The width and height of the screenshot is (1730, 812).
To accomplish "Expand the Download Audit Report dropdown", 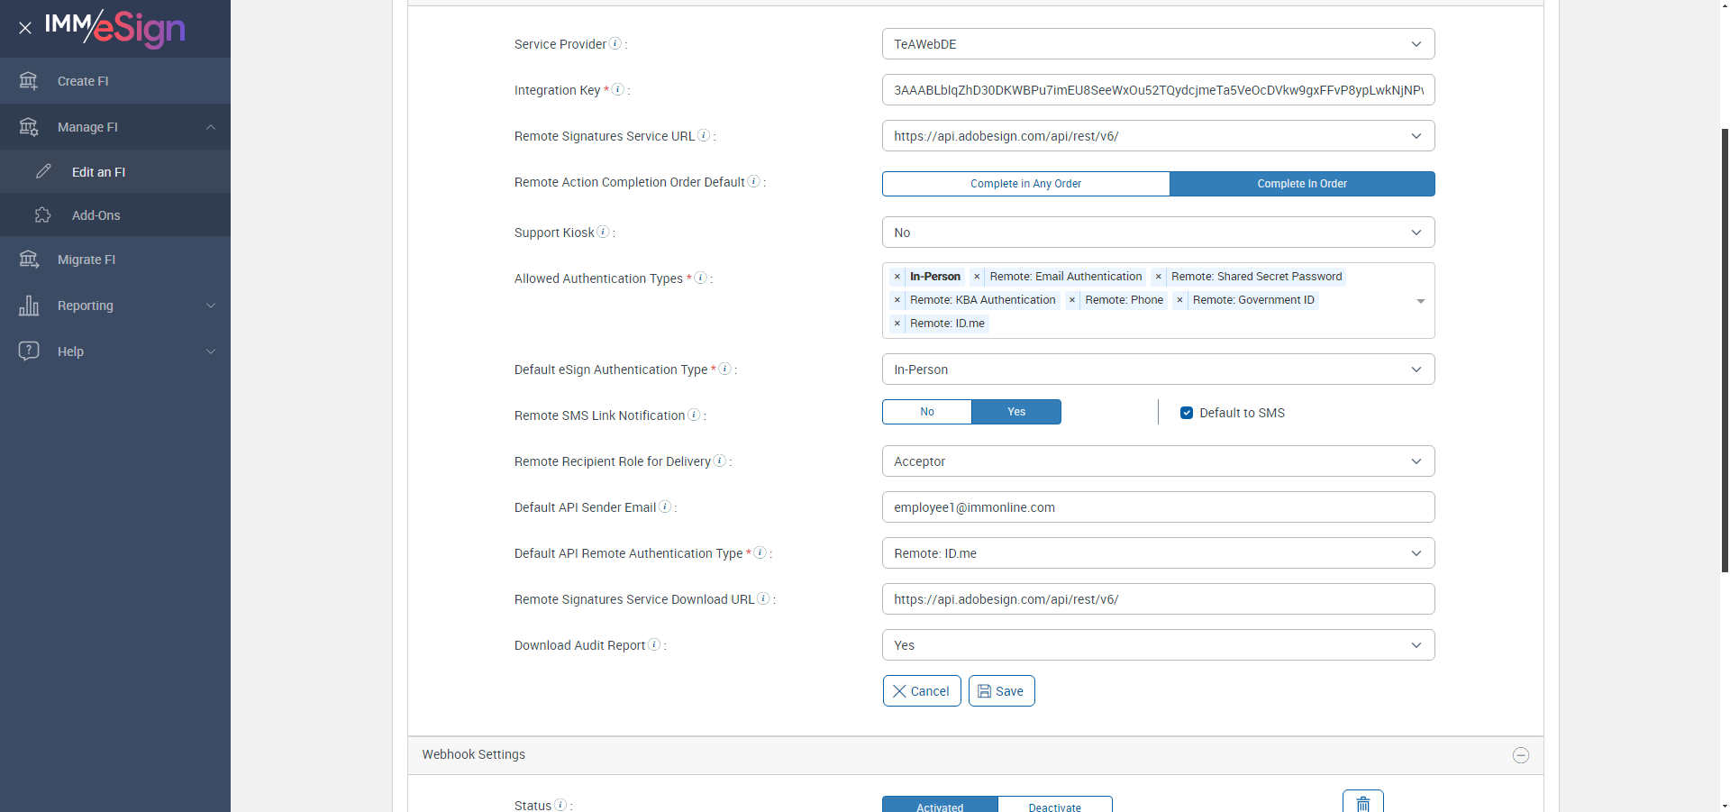I will (x=1158, y=645).
